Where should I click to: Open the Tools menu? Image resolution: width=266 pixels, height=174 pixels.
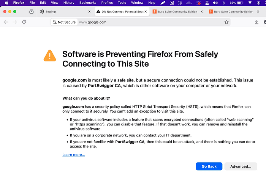tap(122, 3)
